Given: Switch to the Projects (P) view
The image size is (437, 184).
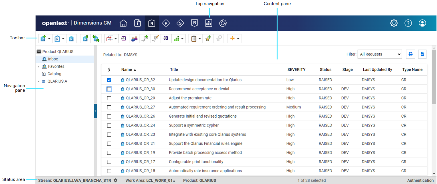Looking at the screenshot, I should pyautogui.click(x=166, y=23).
